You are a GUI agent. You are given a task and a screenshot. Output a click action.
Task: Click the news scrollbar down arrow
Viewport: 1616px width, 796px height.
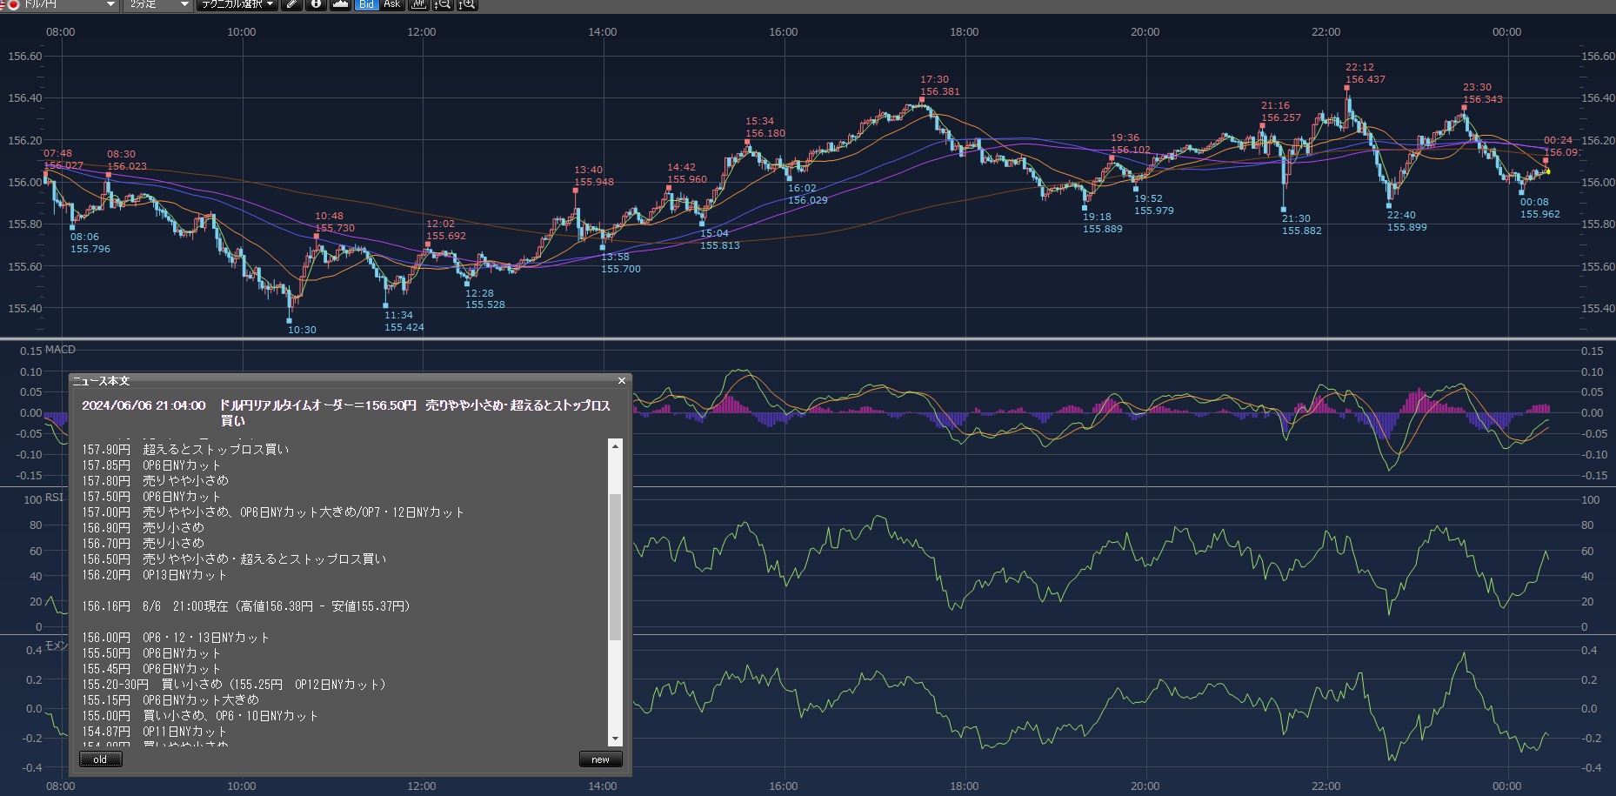click(616, 739)
